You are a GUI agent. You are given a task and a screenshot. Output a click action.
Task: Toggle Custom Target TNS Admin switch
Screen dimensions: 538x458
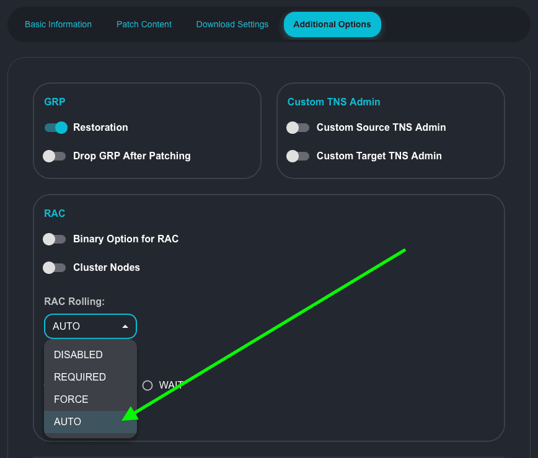pos(298,156)
